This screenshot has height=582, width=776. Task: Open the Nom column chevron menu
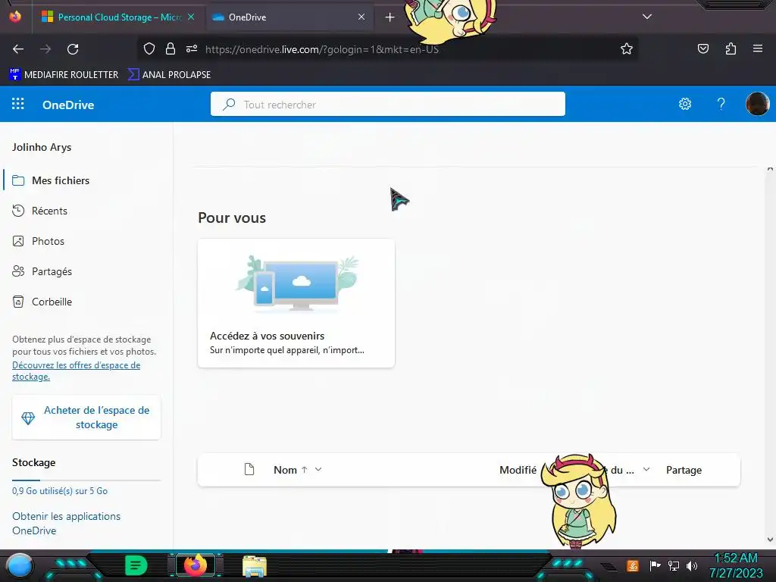318,469
